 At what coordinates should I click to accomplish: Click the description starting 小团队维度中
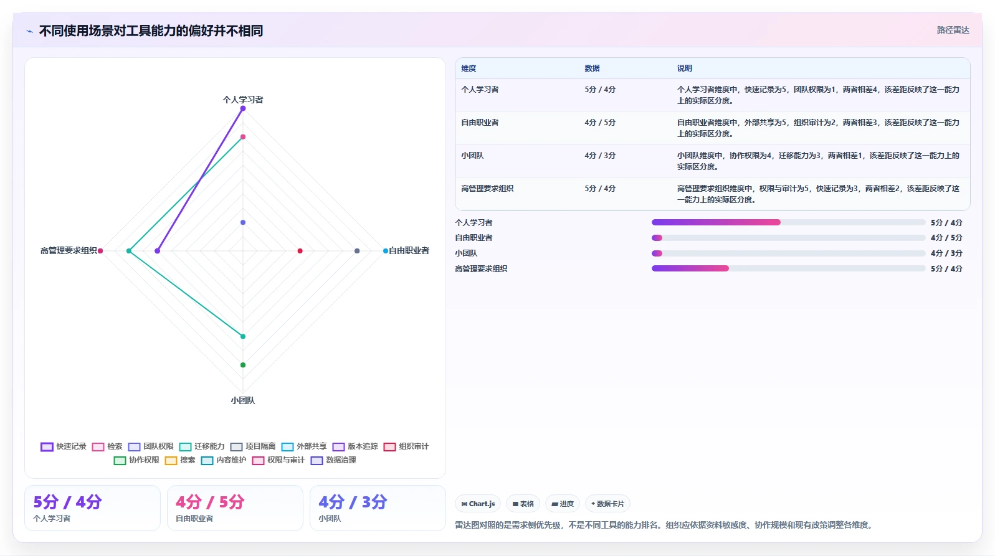point(818,161)
